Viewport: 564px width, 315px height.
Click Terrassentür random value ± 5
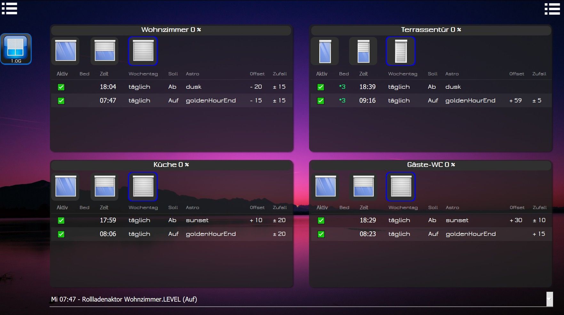click(537, 101)
